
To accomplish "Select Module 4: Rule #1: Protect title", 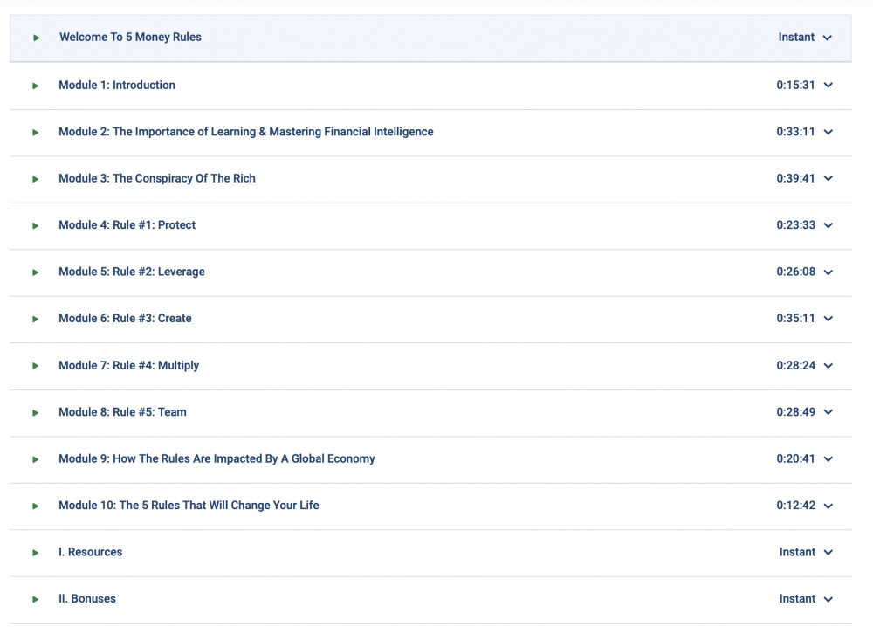I will click(x=127, y=225).
